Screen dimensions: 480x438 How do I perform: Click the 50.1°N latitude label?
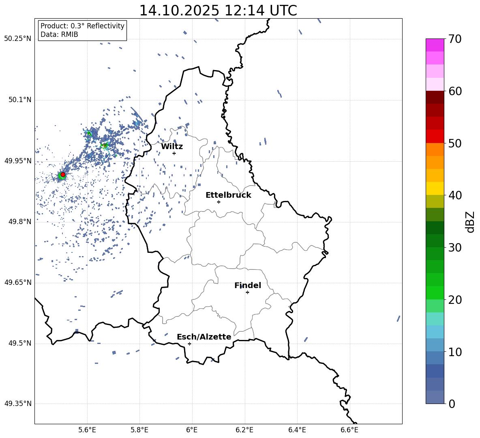tap(19, 100)
